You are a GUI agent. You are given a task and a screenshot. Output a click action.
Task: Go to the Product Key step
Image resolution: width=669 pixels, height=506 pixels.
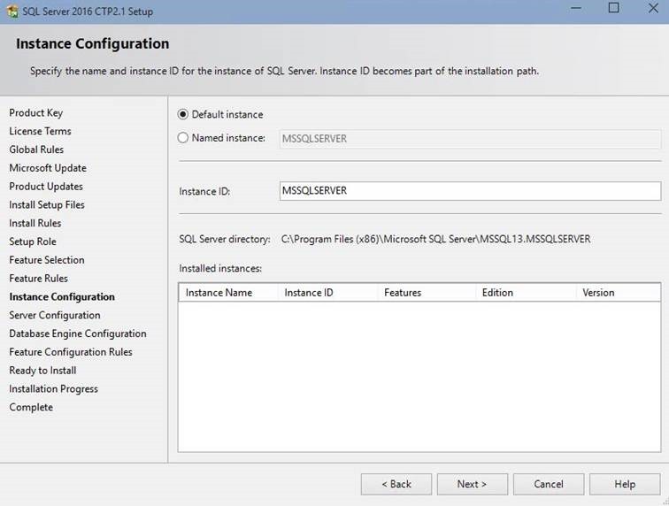click(x=35, y=113)
